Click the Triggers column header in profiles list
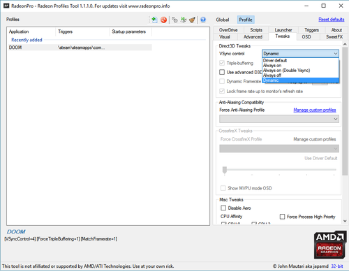 tap(82, 31)
